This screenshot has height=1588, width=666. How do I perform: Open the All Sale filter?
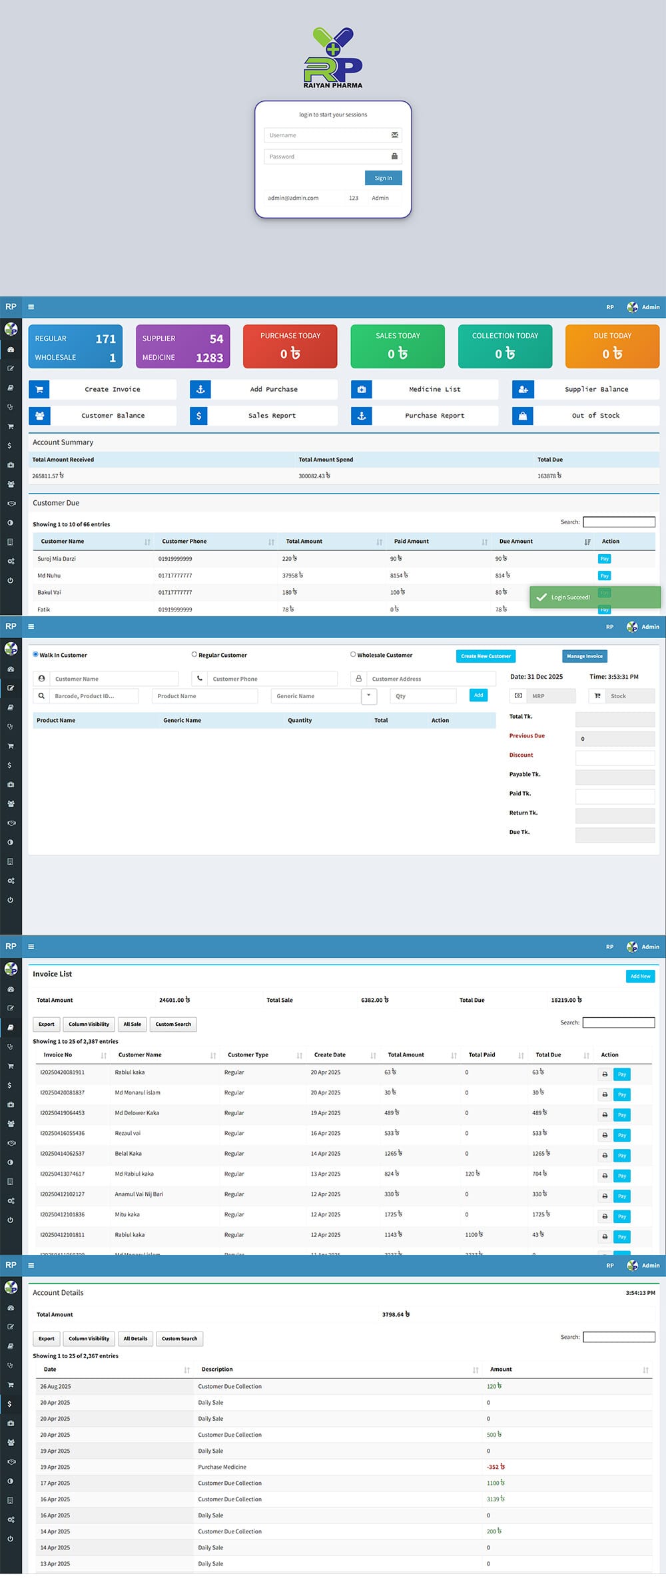coord(132,1024)
